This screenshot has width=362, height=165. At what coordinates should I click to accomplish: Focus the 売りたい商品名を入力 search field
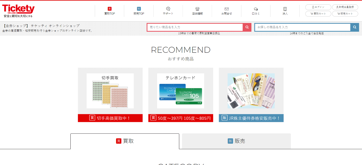pos(195,27)
